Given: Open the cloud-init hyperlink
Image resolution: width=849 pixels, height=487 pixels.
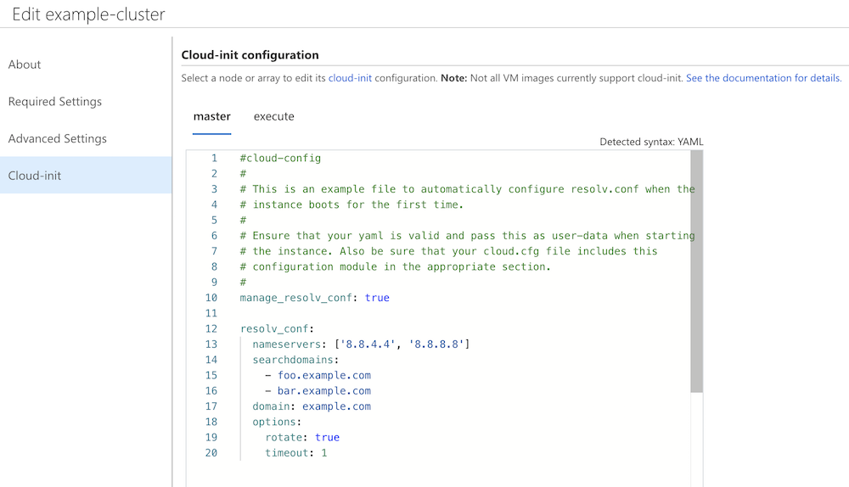Looking at the screenshot, I should [350, 78].
